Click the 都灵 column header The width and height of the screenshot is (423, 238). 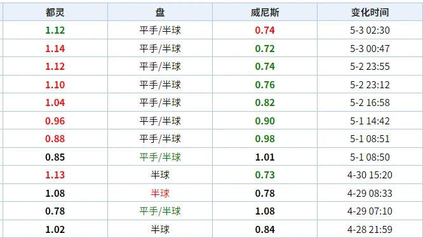pyautogui.click(x=55, y=13)
